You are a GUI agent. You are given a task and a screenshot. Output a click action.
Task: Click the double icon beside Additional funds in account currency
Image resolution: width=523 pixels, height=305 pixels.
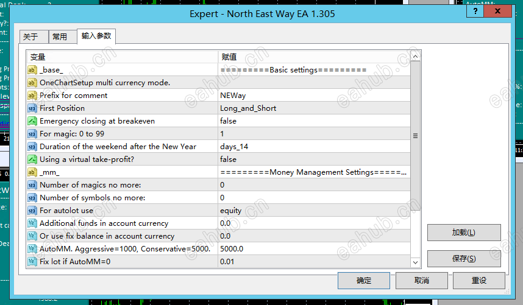[x=32, y=223]
